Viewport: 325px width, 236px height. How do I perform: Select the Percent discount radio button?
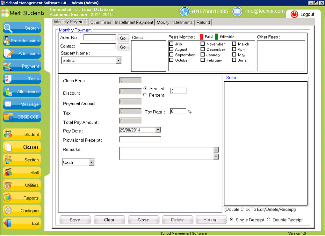[145, 95]
